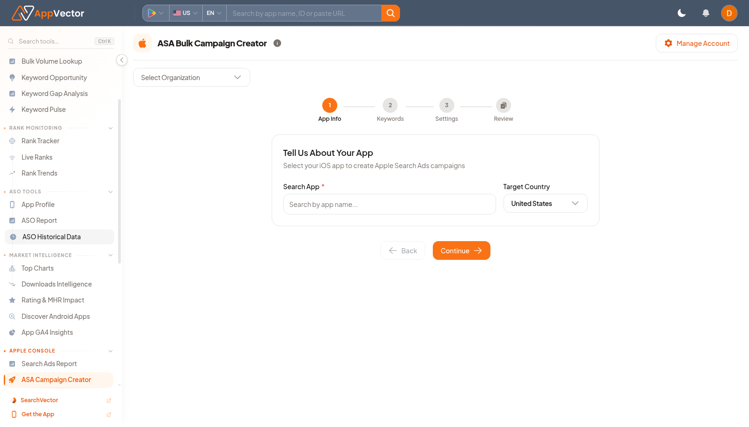Screen dimensions: 749x427
Task: Click the Apple logo page icon
Action: coord(142,43)
